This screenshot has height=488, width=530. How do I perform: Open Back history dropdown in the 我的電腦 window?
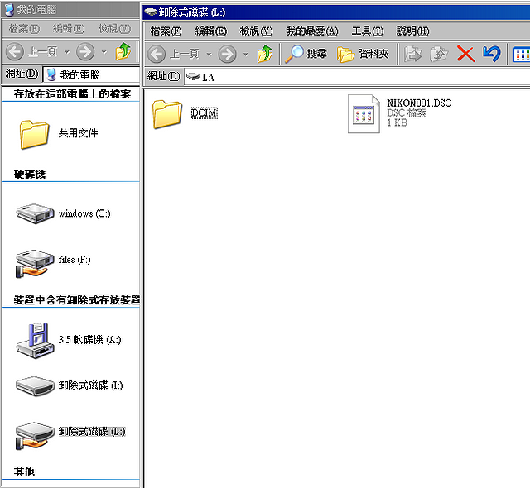click(67, 52)
